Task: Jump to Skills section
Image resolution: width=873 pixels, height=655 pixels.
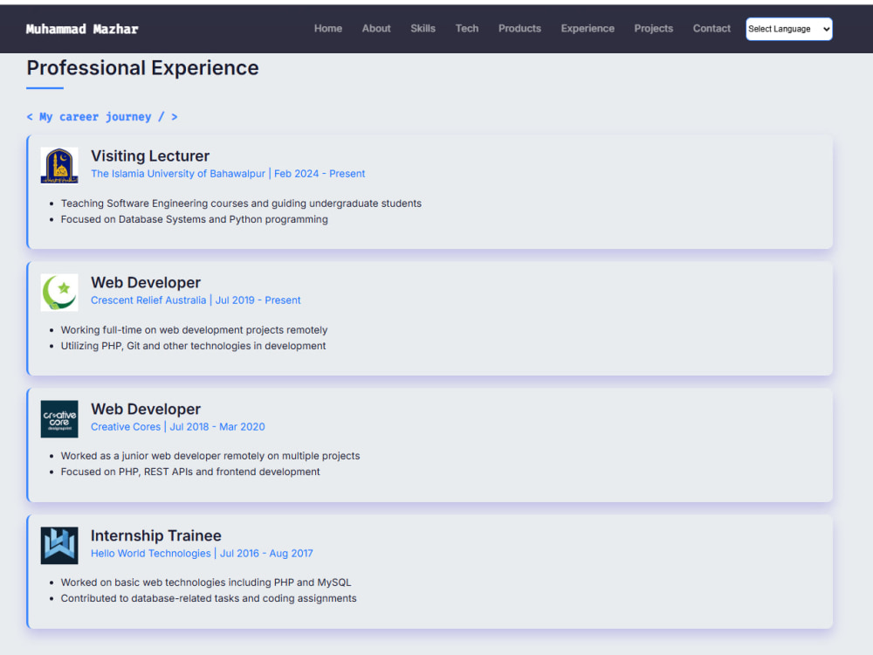Action: click(x=423, y=29)
